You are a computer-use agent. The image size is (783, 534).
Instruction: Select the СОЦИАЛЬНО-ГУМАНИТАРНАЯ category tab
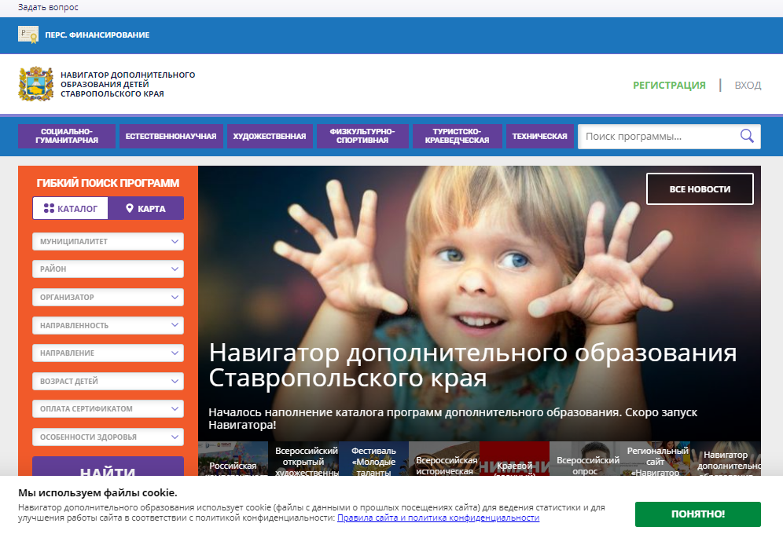coord(67,137)
